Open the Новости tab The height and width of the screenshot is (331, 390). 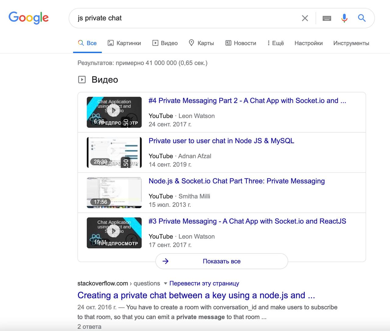(241, 43)
